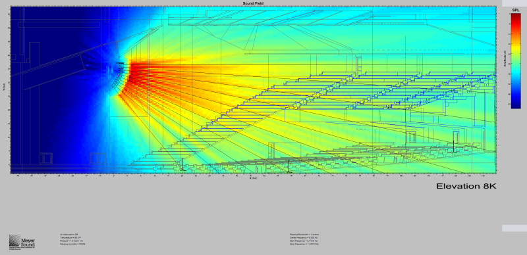Select the Relative Humidity reading line
527x255 pixels.
pos(69,244)
